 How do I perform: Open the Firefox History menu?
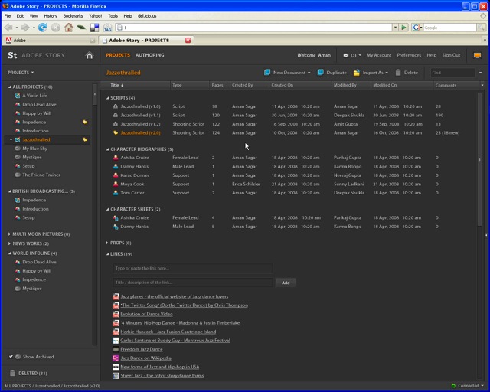51,16
